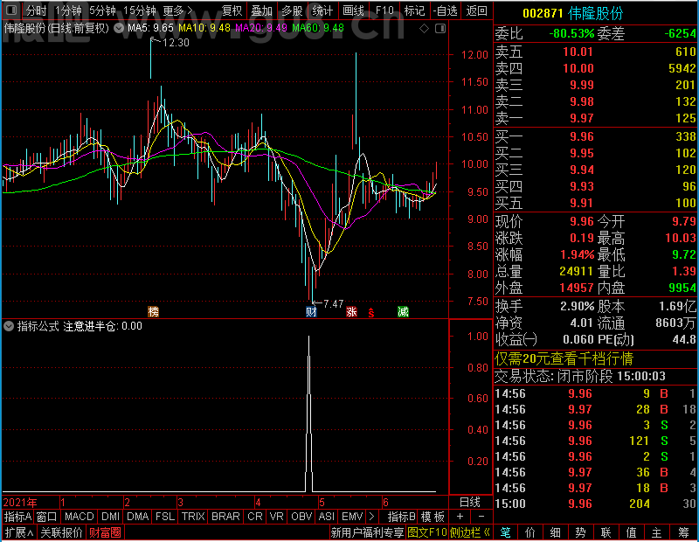Switch to the 15分钟 chart period
This screenshot has height=542, width=699.
pyautogui.click(x=140, y=10)
